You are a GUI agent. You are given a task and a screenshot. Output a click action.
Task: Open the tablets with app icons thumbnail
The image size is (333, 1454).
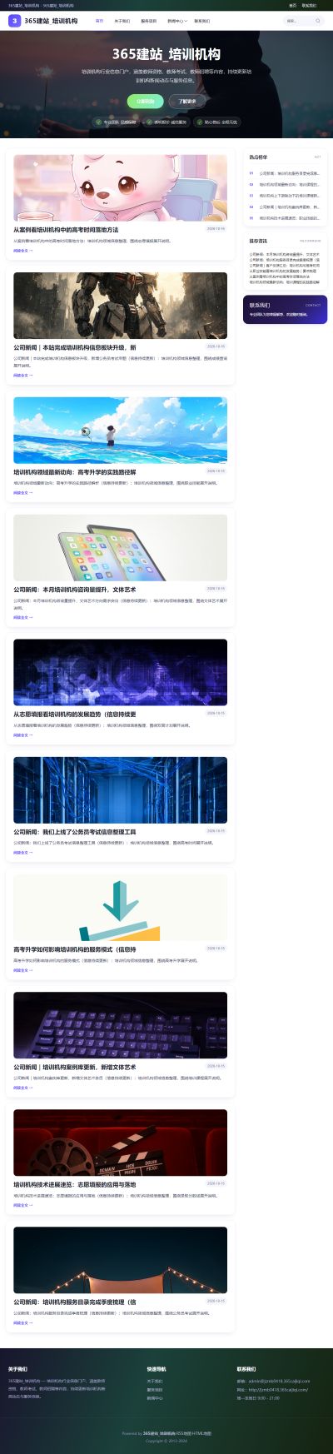120,548
